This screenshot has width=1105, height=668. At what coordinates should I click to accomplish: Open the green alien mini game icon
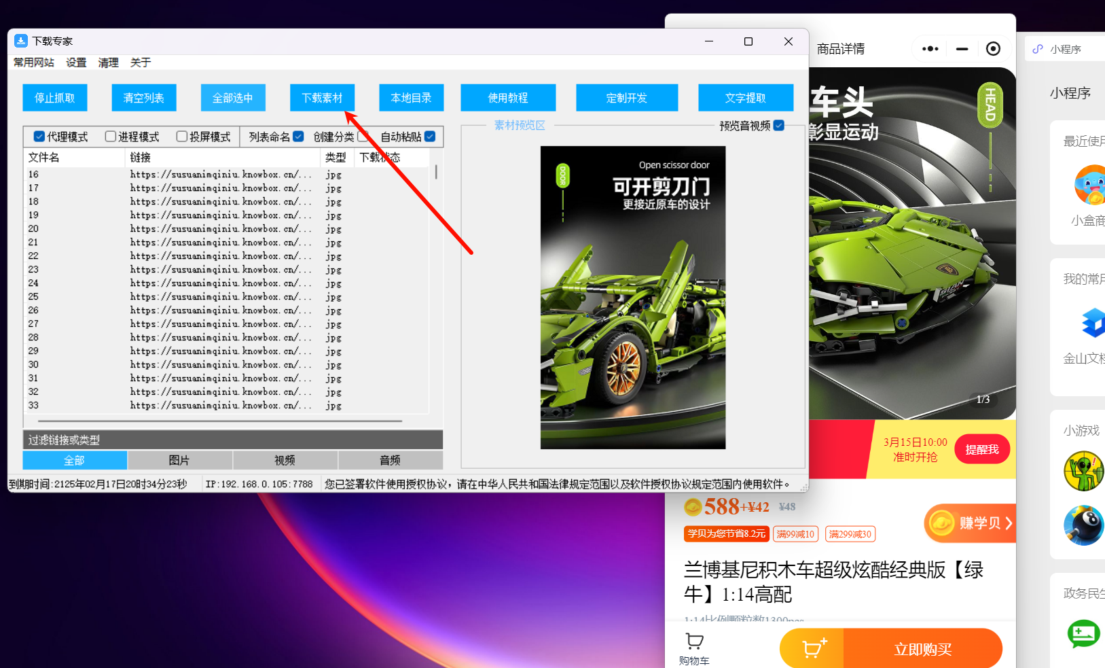tap(1083, 471)
